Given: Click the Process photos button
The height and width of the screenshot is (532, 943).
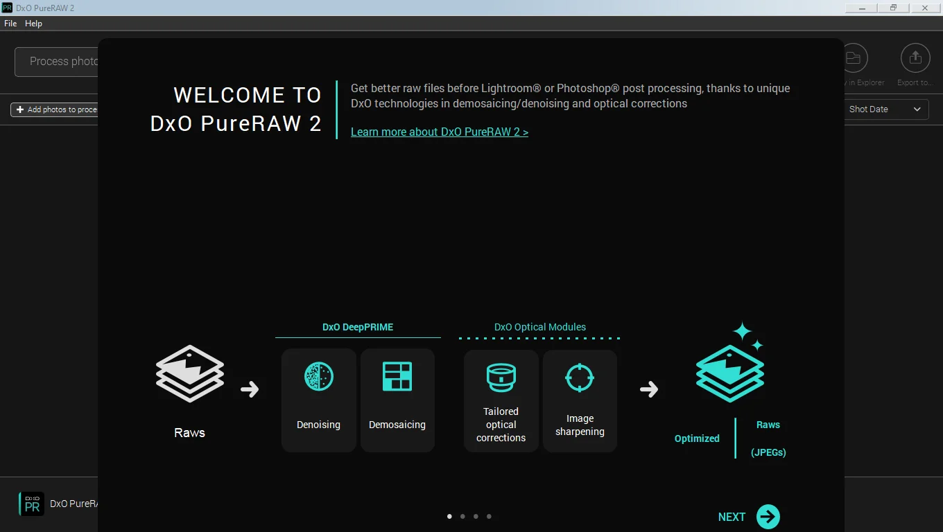Looking at the screenshot, I should (57, 62).
